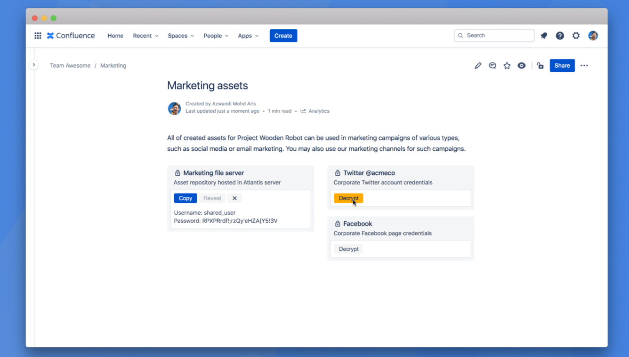The width and height of the screenshot is (629, 357).
Task: Open the Apps dropdown menu
Action: point(248,36)
